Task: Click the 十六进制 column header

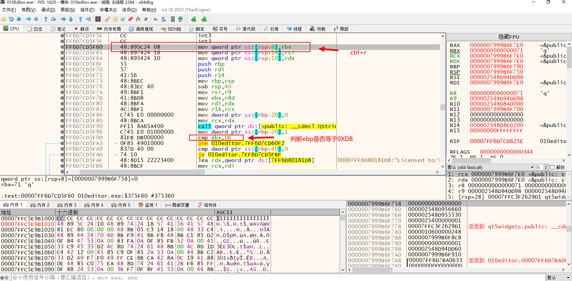Action: point(135,212)
